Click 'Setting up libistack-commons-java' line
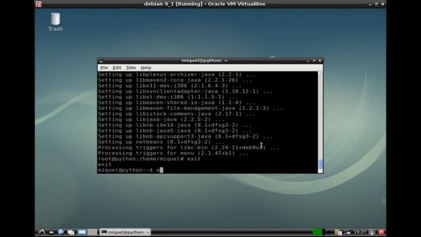421x237 pixels. pos(176,114)
